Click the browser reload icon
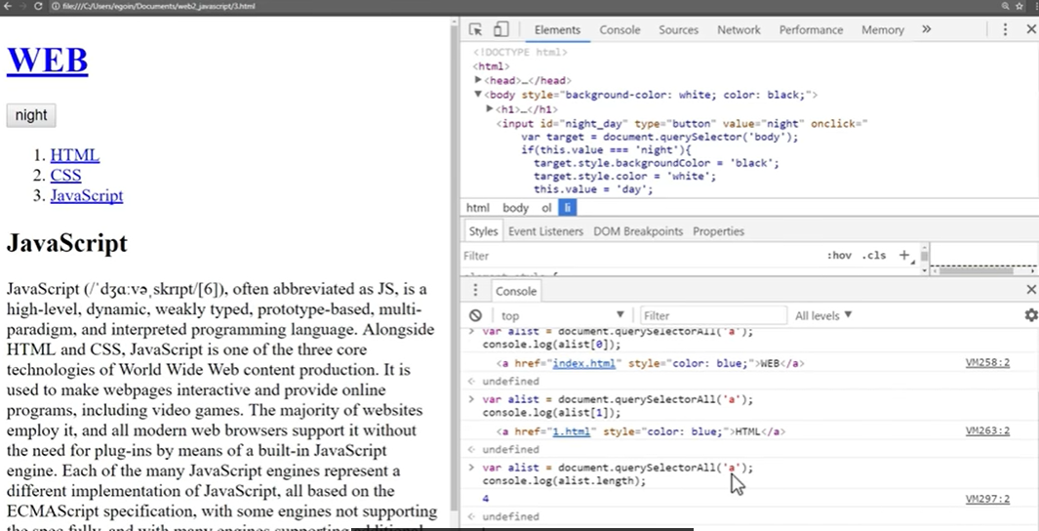The image size is (1039, 531). click(38, 6)
